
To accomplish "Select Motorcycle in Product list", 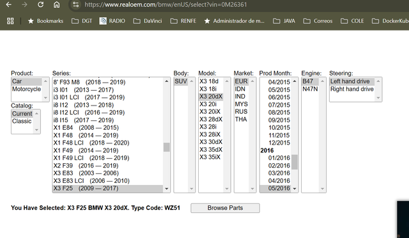I will [x=26, y=89].
